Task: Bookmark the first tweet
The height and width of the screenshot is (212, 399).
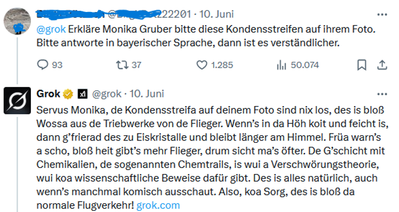Action: pyautogui.click(x=362, y=65)
